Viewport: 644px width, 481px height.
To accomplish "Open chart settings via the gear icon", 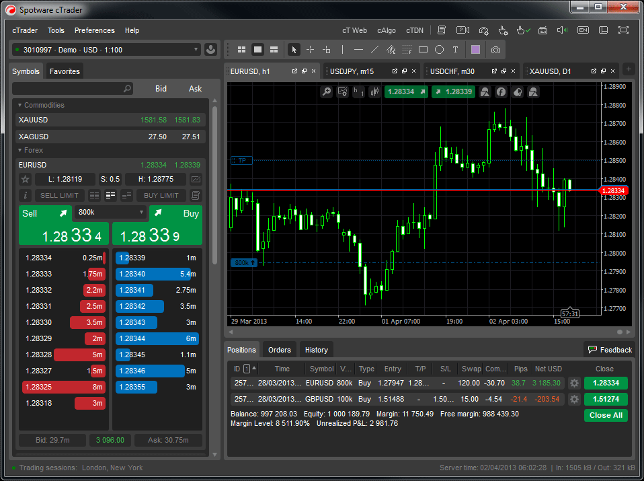I will (x=341, y=91).
